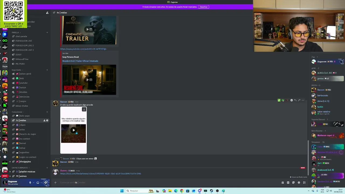Deafen audio with the headphones button
This screenshot has width=345, height=194.
(38, 183)
